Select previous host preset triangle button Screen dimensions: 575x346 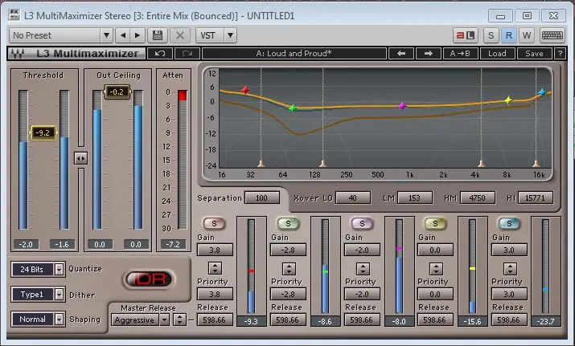pyautogui.click(x=123, y=35)
